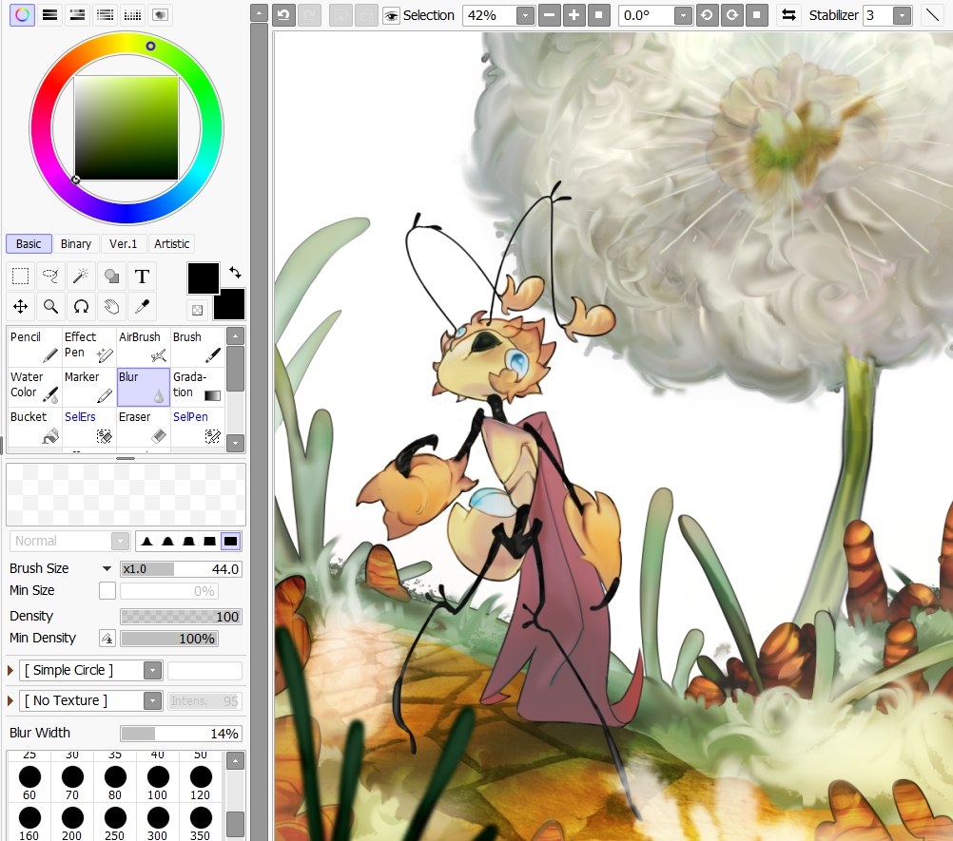
Task: Open the Simple Circle brush shape dropdown
Action: [152, 670]
